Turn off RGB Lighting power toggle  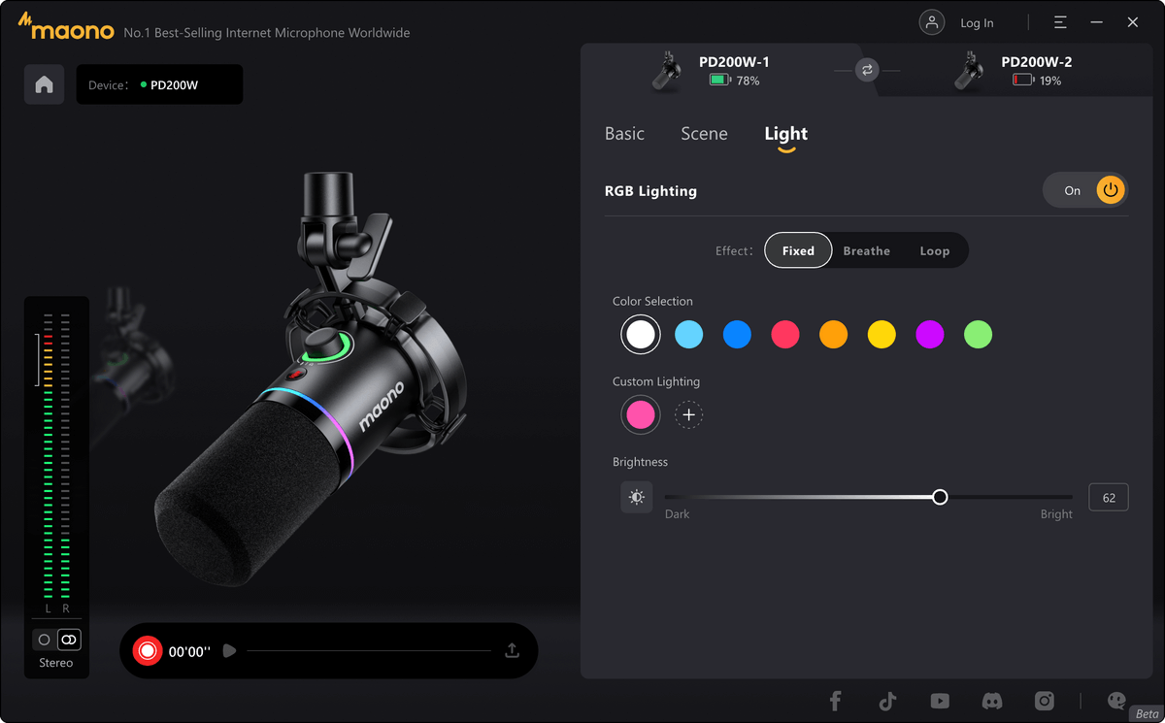pyautogui.click(x=1111, y=190)
